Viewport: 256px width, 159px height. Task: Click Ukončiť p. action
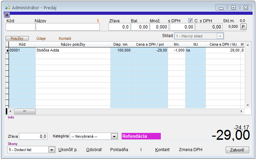tap(68, 150)
